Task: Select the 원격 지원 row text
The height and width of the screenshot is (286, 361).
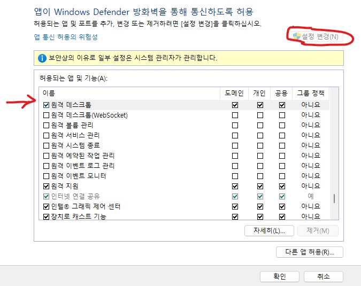Action: click(x=65, y=186)
